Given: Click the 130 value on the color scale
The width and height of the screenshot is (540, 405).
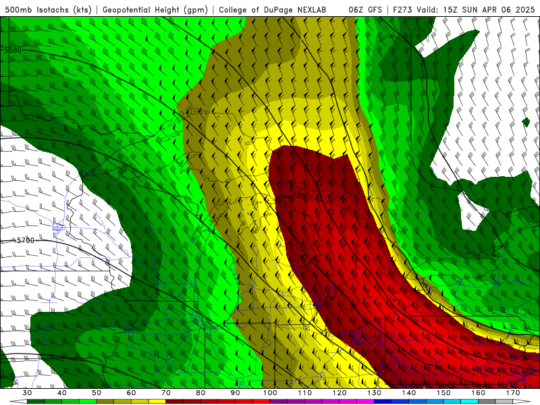Looking at the screenshot, I should pos(375,393).
